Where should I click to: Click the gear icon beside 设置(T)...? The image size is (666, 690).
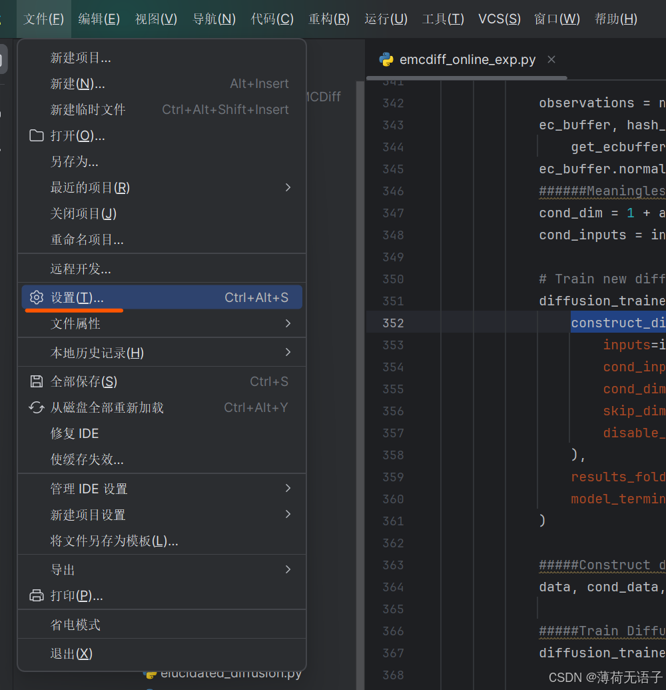point(37,297)
